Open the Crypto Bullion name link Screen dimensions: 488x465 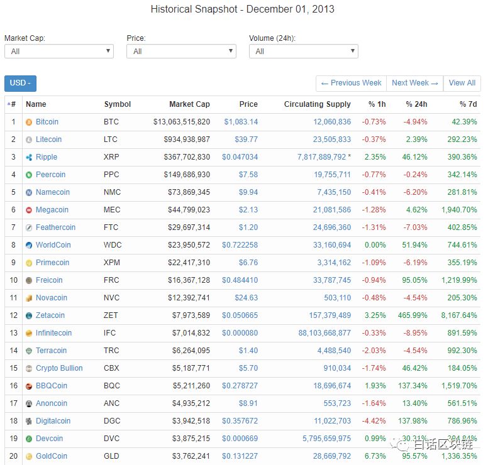coord(59,368)
